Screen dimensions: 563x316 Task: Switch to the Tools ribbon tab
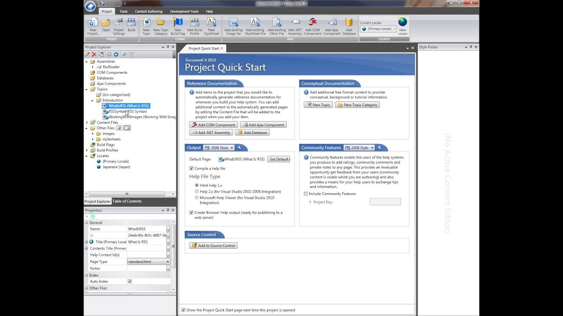tap(124, 11)
